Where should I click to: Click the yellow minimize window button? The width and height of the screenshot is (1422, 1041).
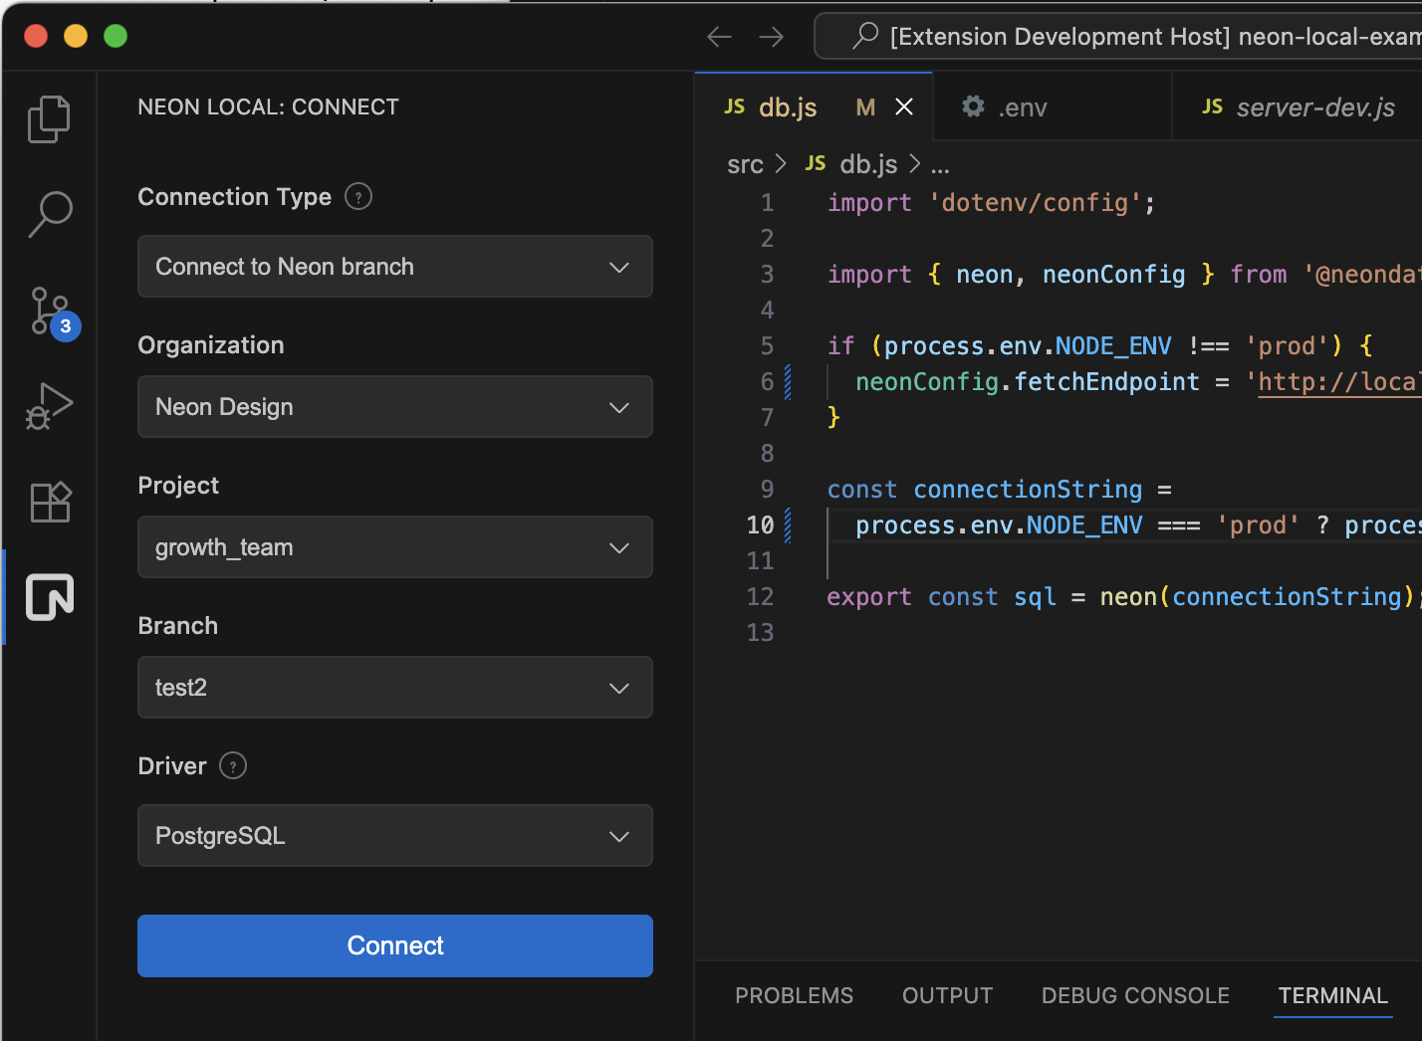76,37
